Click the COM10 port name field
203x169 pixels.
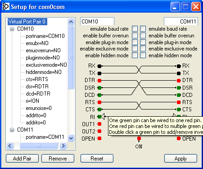[97, 22]
